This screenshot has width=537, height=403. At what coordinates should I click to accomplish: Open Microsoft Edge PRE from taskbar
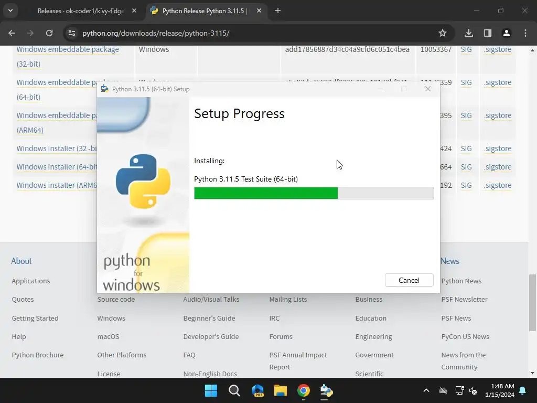(x=257, y=390)
